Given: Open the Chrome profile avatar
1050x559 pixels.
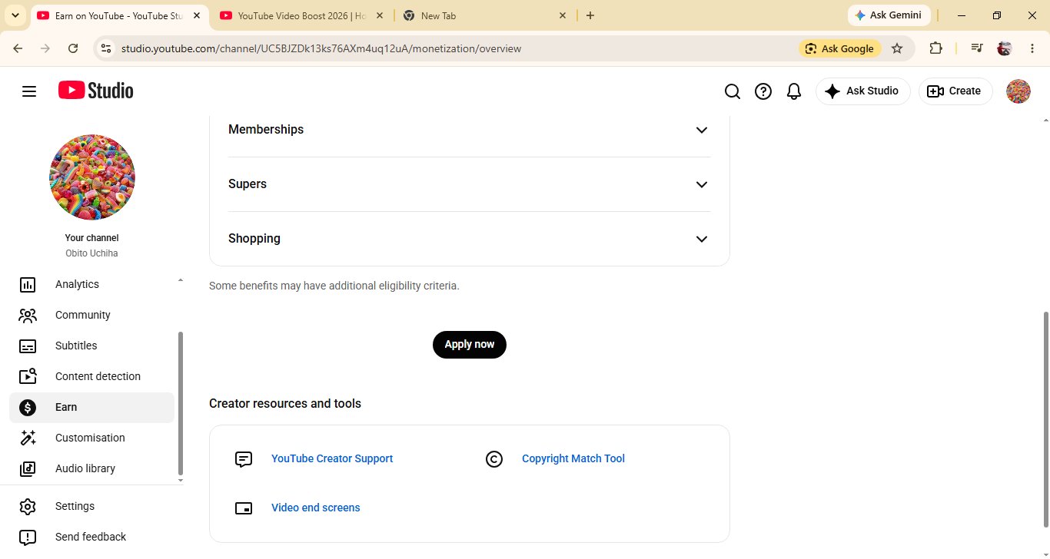Looking at the screenshot, I should pyautogui.click(x=1004, y=48).
